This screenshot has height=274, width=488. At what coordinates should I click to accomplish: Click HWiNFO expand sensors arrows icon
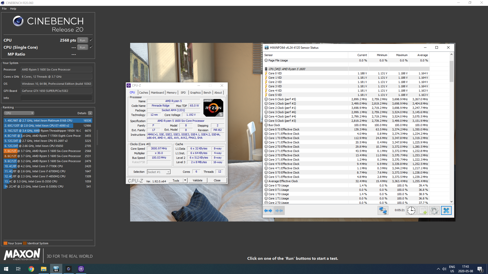click(x=268, y=211)
